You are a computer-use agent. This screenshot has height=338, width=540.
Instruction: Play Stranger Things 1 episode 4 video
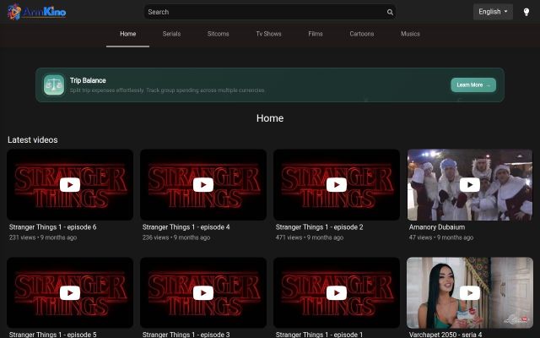(203, 185)
